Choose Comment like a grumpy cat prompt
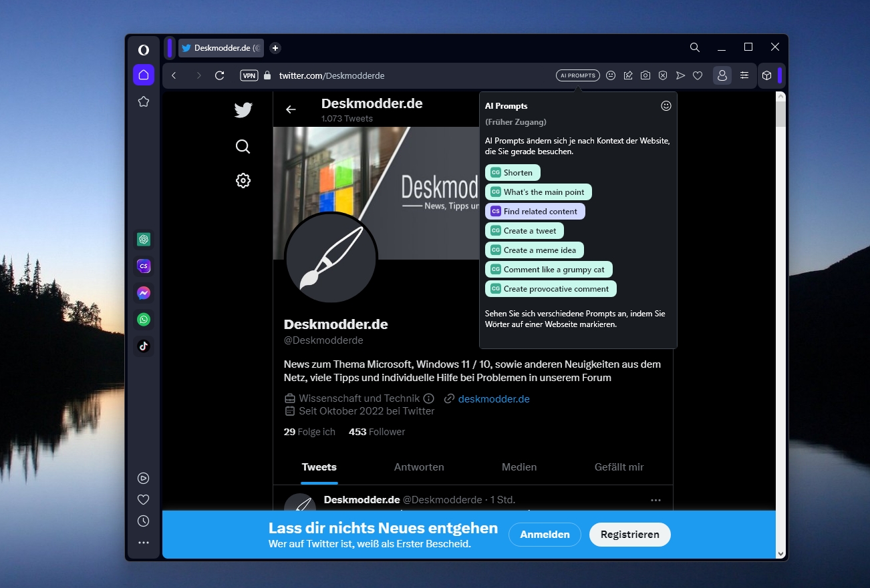This screenshot has width=870, height=588. coord(549,269)
